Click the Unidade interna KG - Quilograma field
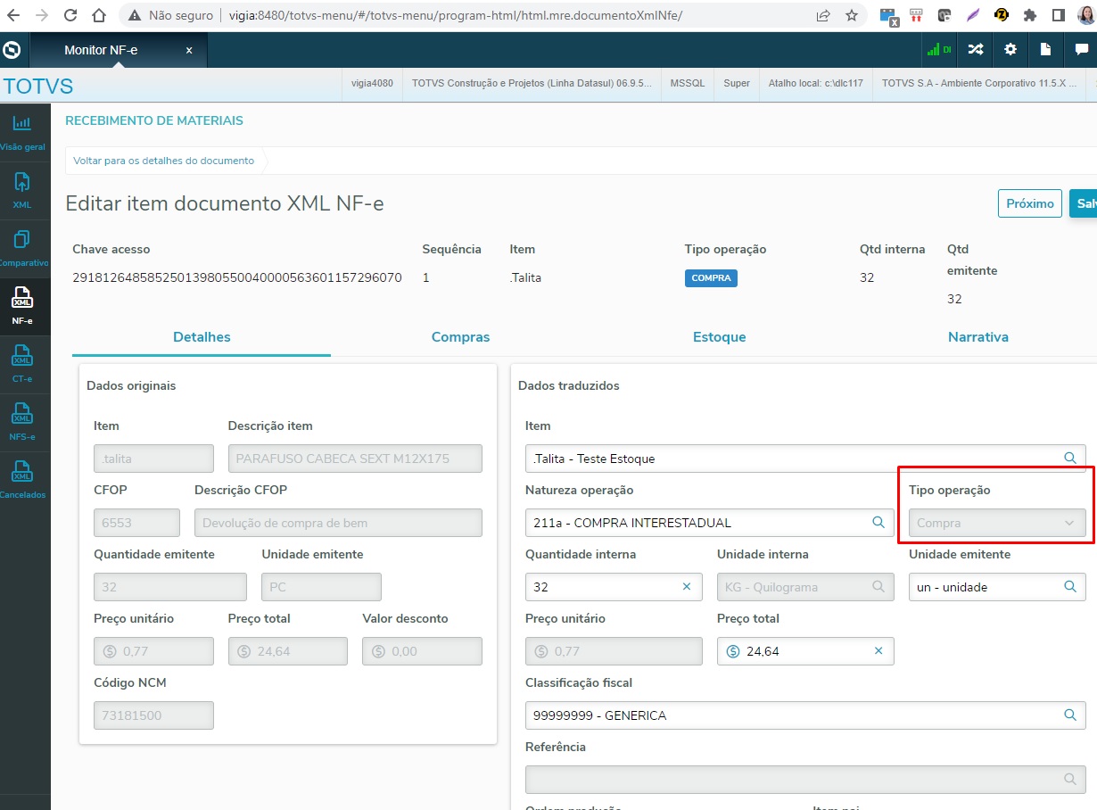The image size is (1097, 810). [805, 587]
